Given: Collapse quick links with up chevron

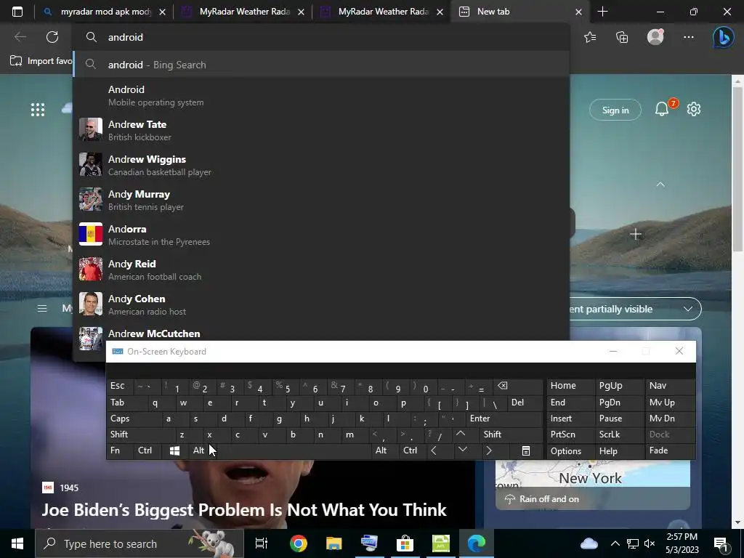Looking at the screenshot, I should [660, 184].
